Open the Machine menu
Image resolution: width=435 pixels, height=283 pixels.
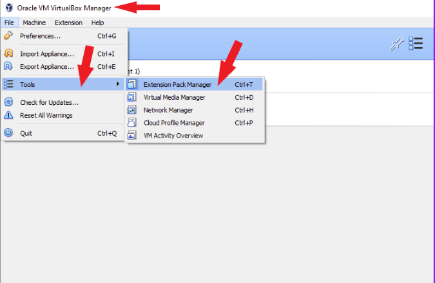(34, 23)
